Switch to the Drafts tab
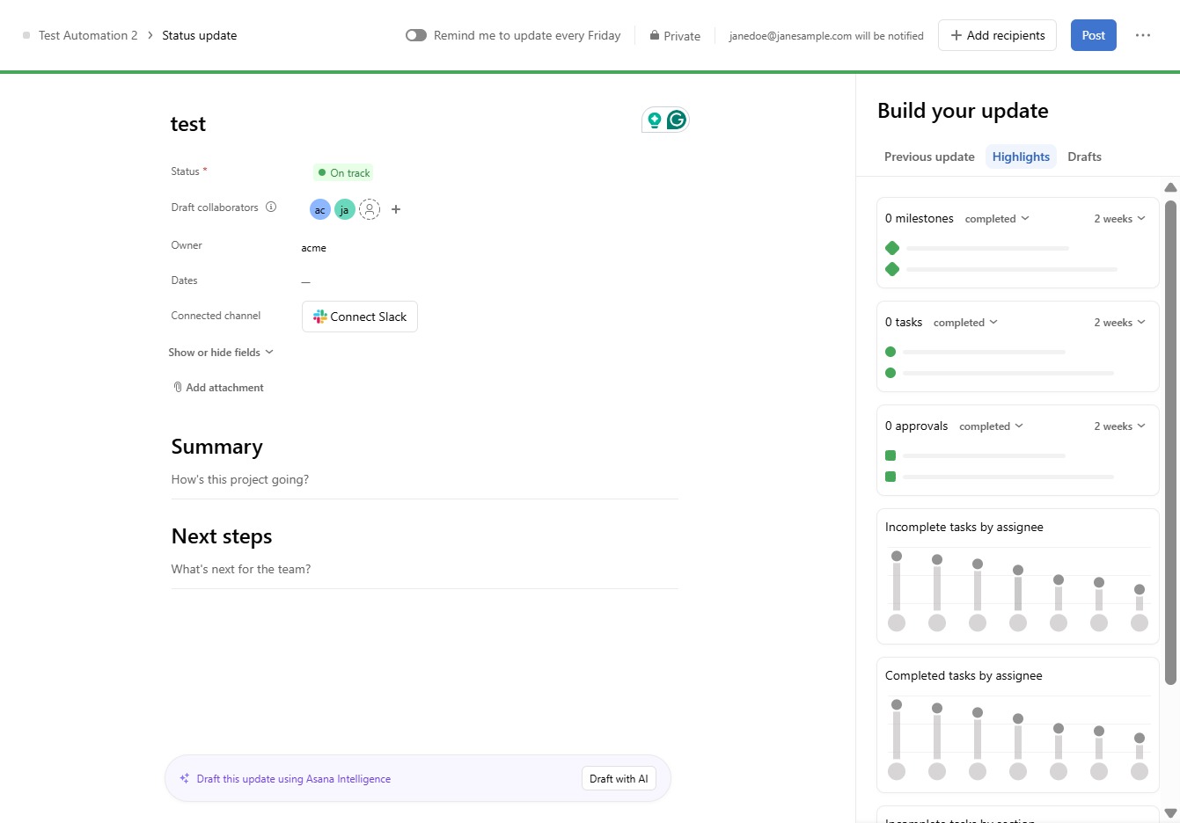Image resolution: width=1180 pixels, height=823 pixels. coord(1084,157)
